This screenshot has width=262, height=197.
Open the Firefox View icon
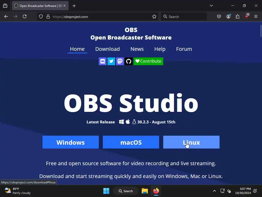point(5,6)
